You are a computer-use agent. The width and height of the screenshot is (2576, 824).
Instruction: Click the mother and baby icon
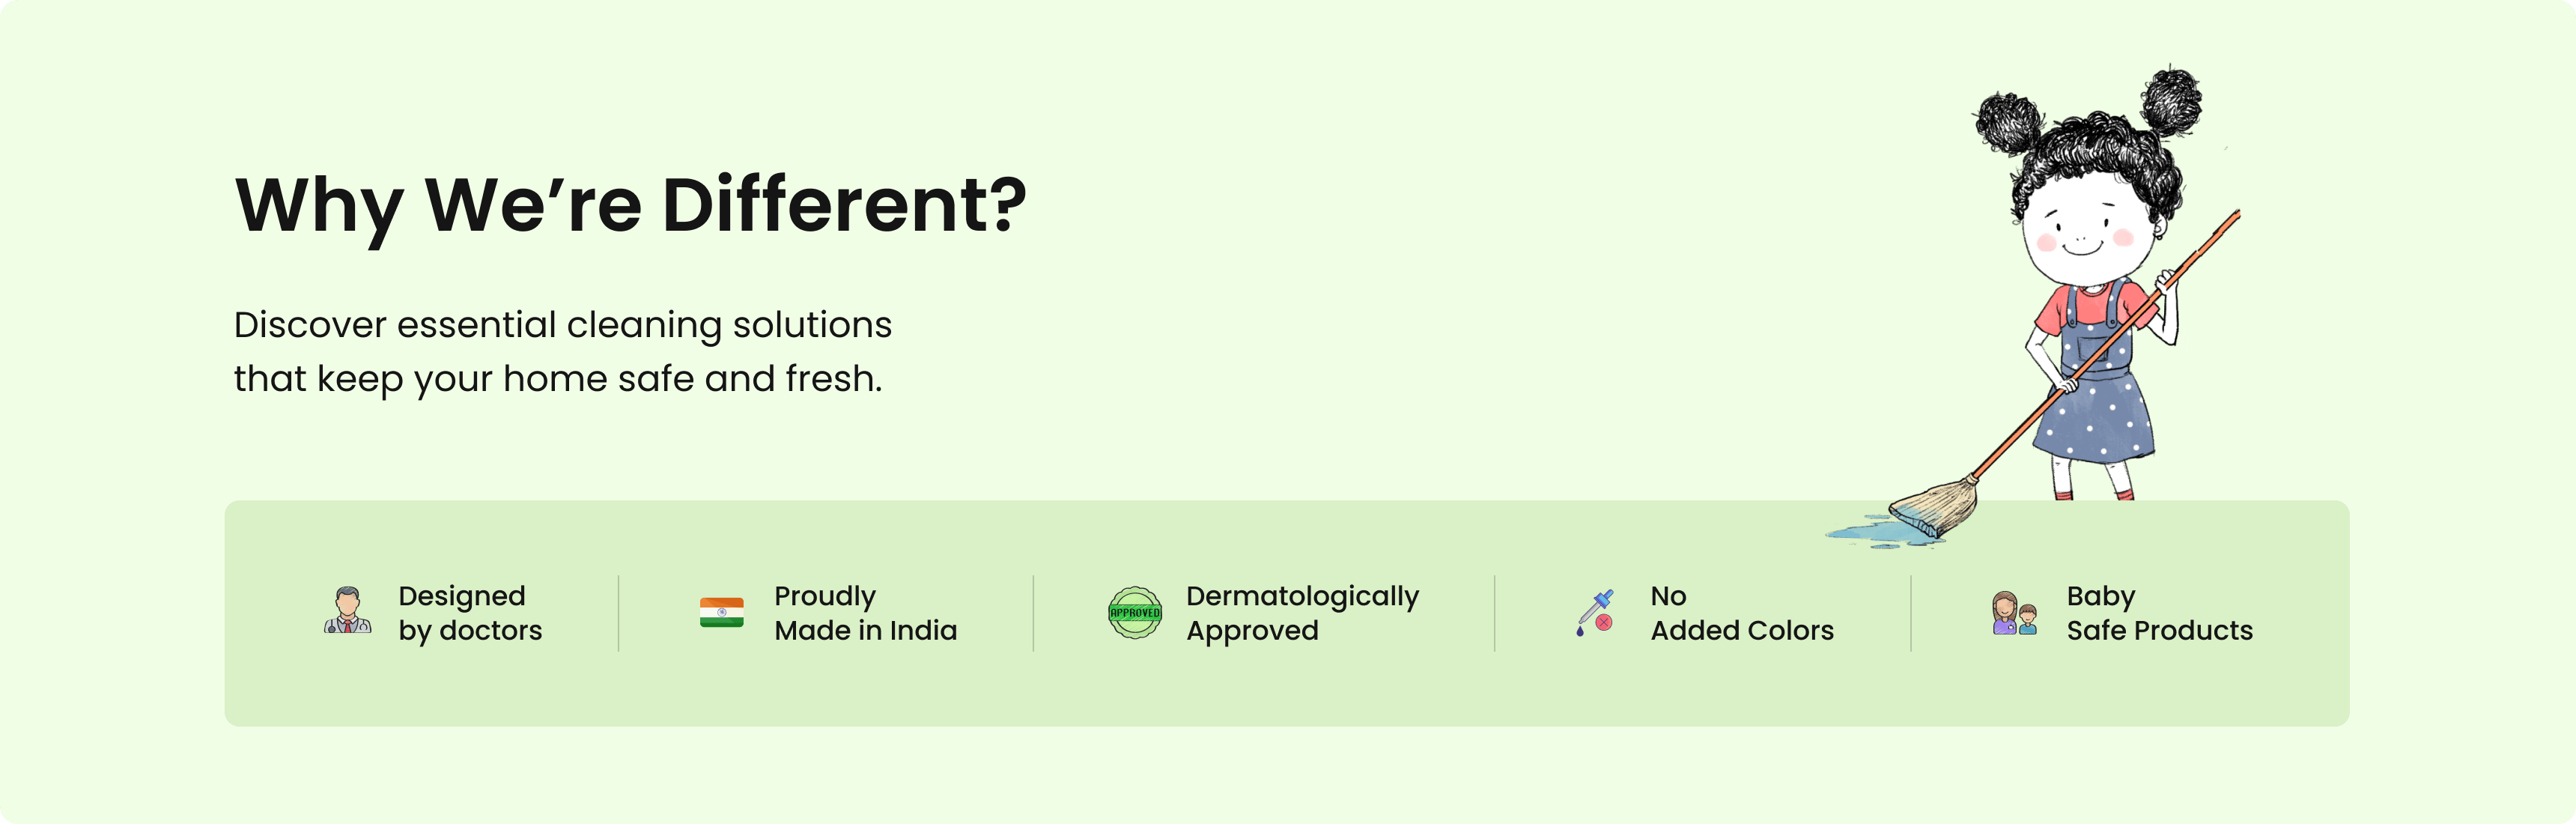click(x=2013, y=613)
